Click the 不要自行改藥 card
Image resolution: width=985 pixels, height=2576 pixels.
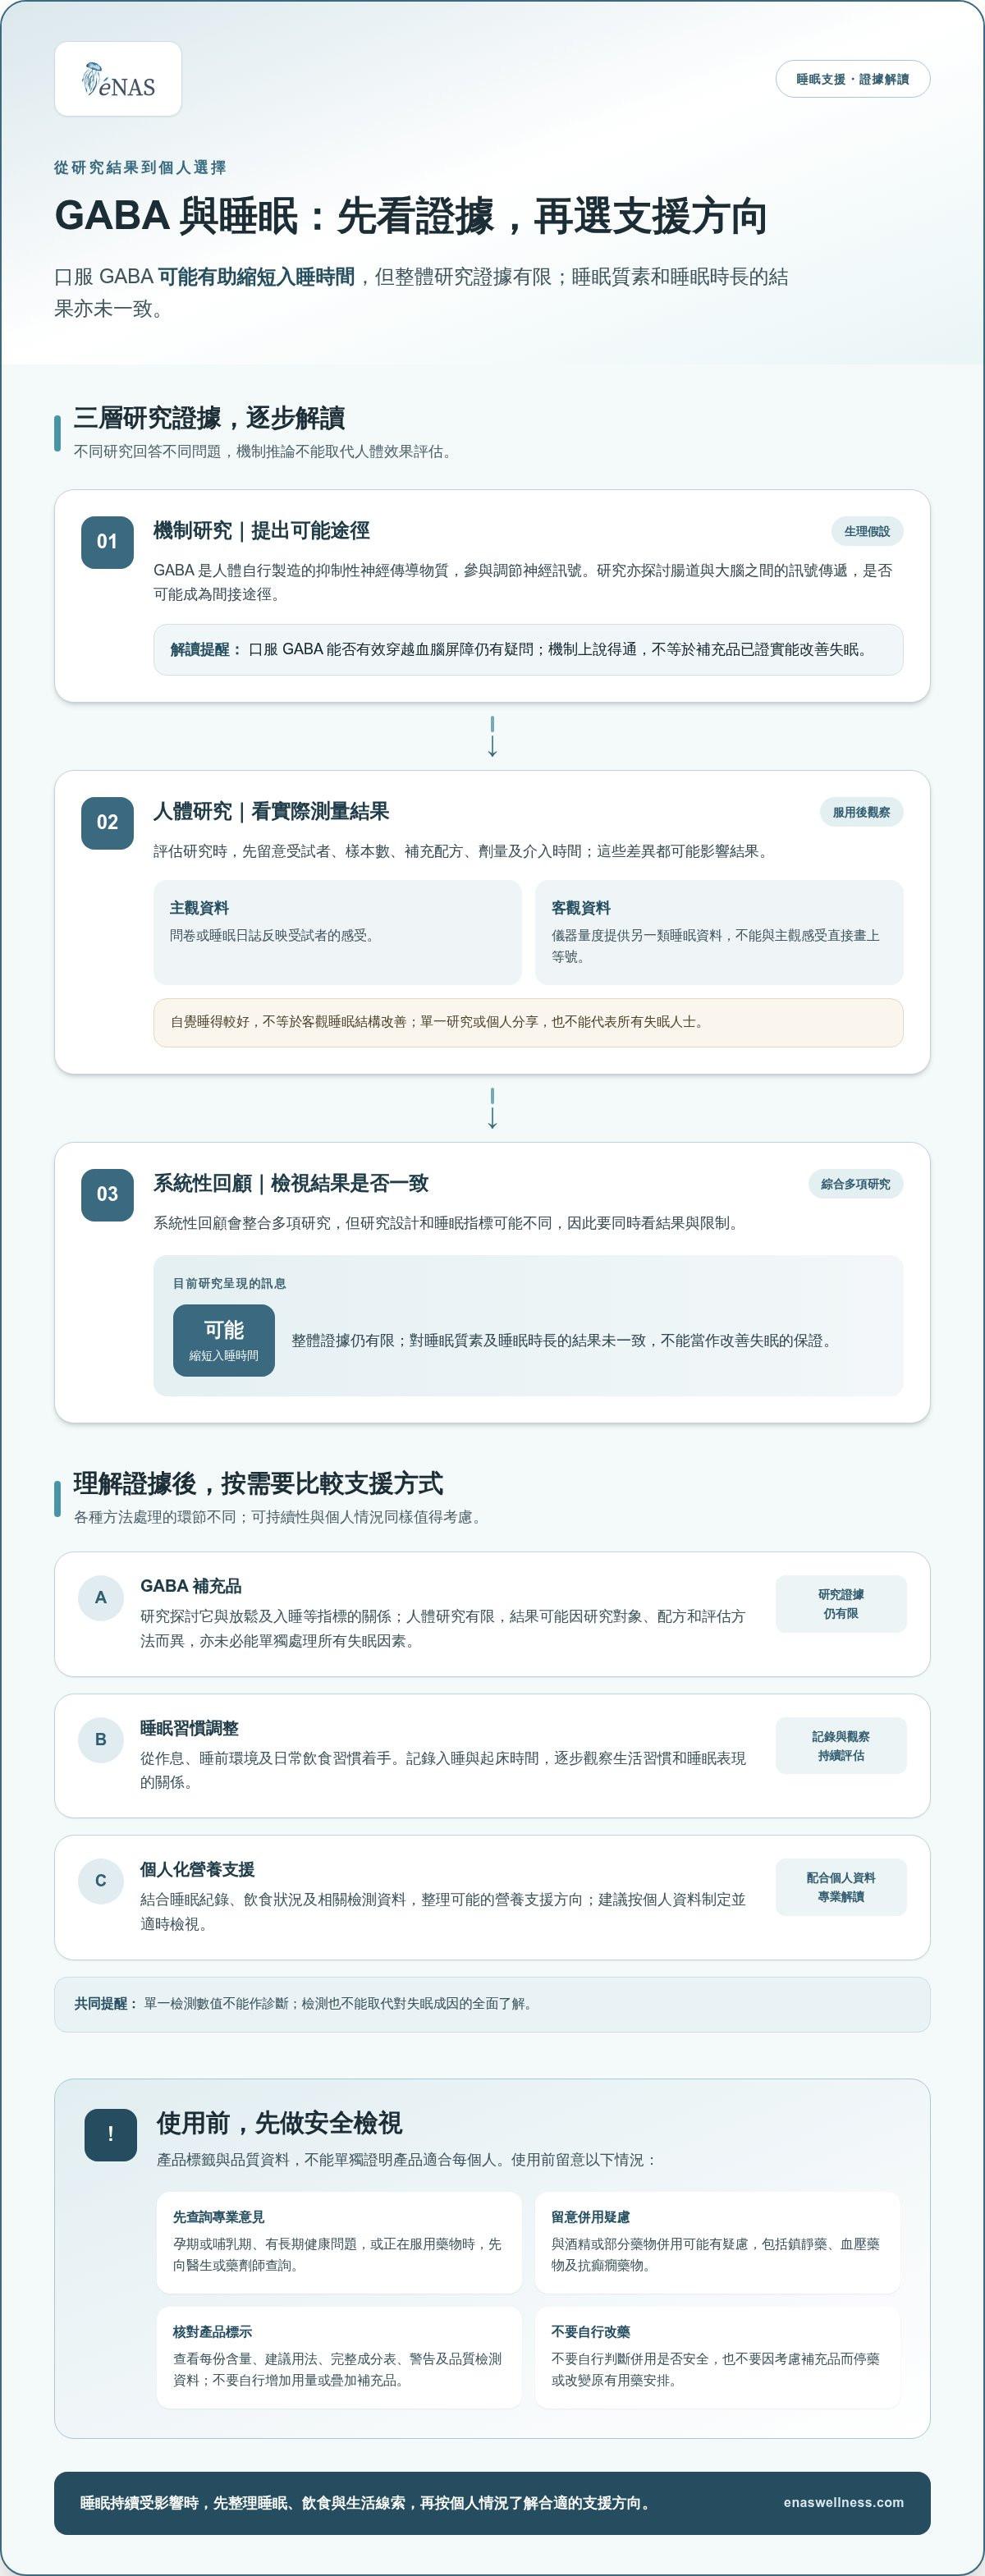tap(718, 2357)
